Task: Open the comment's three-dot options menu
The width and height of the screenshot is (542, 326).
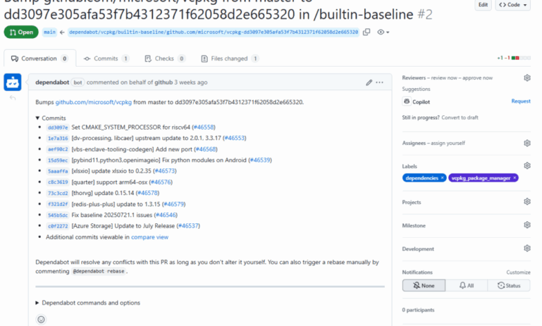Action: click(x=379, y=83)
